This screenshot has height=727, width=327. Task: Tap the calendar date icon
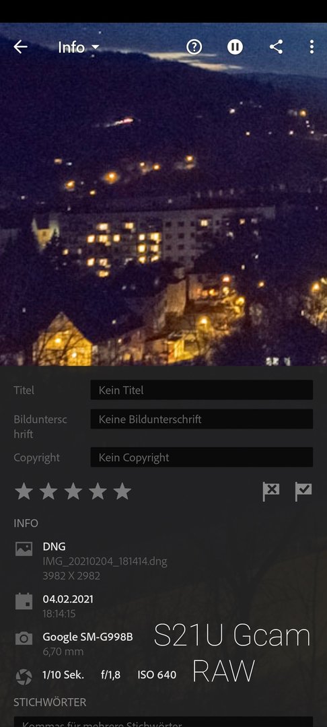tap(24, 601)
